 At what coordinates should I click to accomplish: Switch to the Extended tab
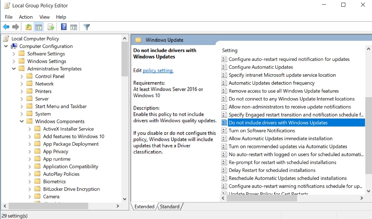(144, 206)
